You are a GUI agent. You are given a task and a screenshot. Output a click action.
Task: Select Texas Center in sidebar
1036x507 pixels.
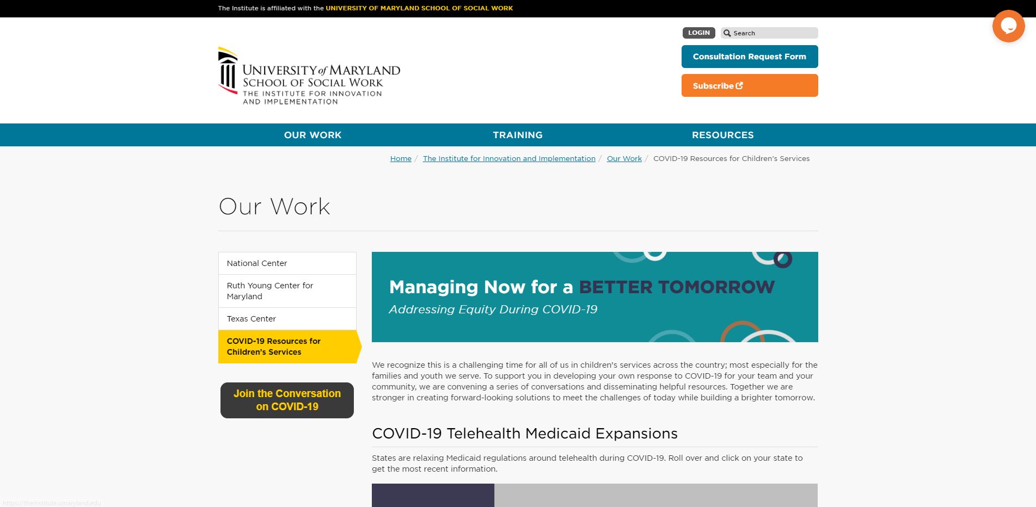tap(287, 319)
